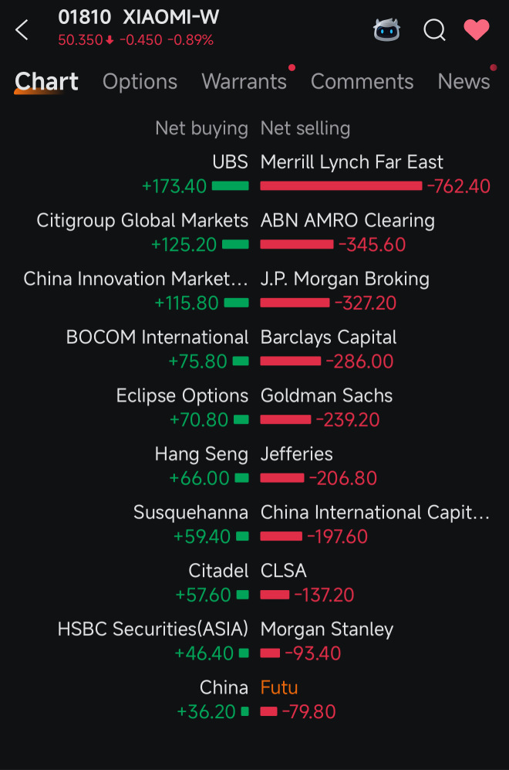
Task: Open search with the magnifier icon
Action: coord(434,30)
